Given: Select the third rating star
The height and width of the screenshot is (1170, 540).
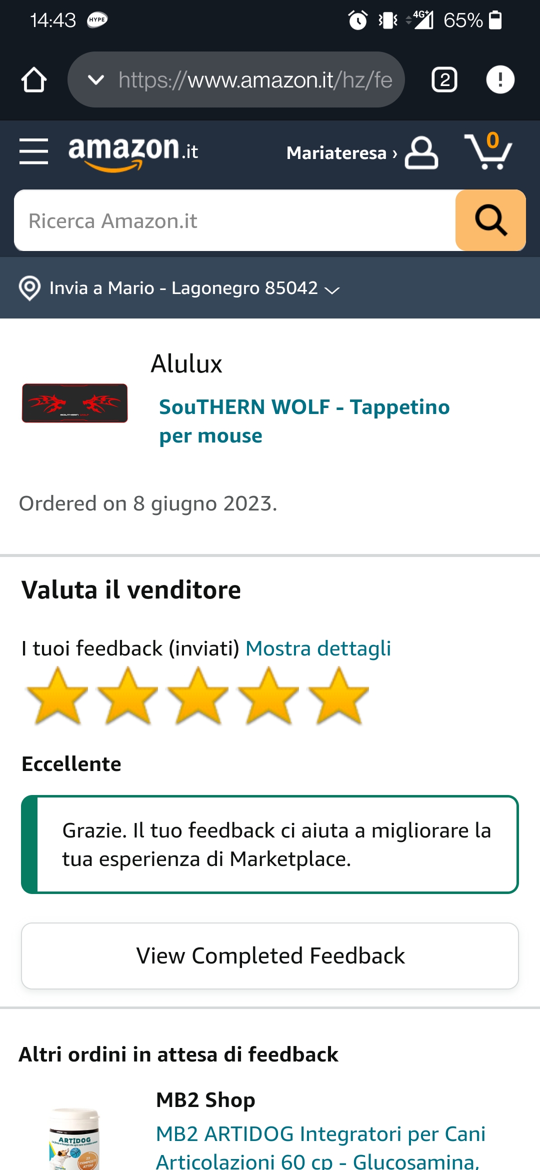Looking at the screenshot, I should click(x=198, y=696).
